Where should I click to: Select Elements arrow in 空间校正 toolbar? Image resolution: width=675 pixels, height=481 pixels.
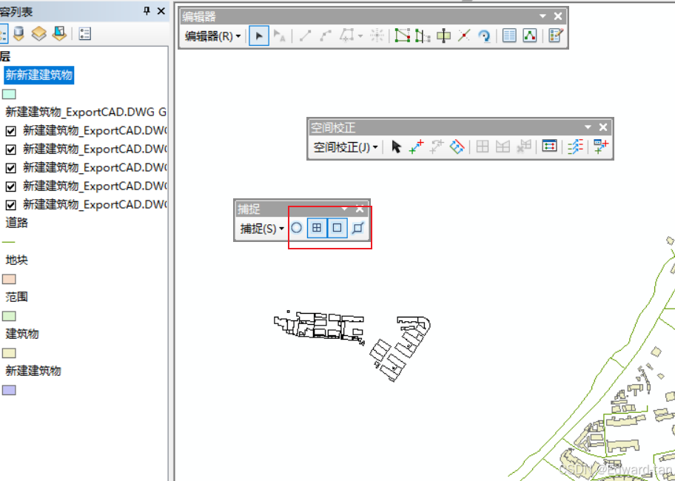point(396,147)
